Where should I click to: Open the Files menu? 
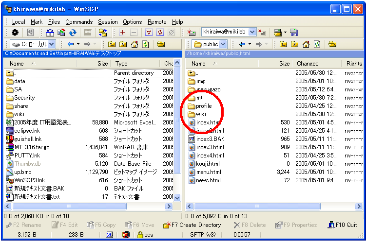[54, 22]
